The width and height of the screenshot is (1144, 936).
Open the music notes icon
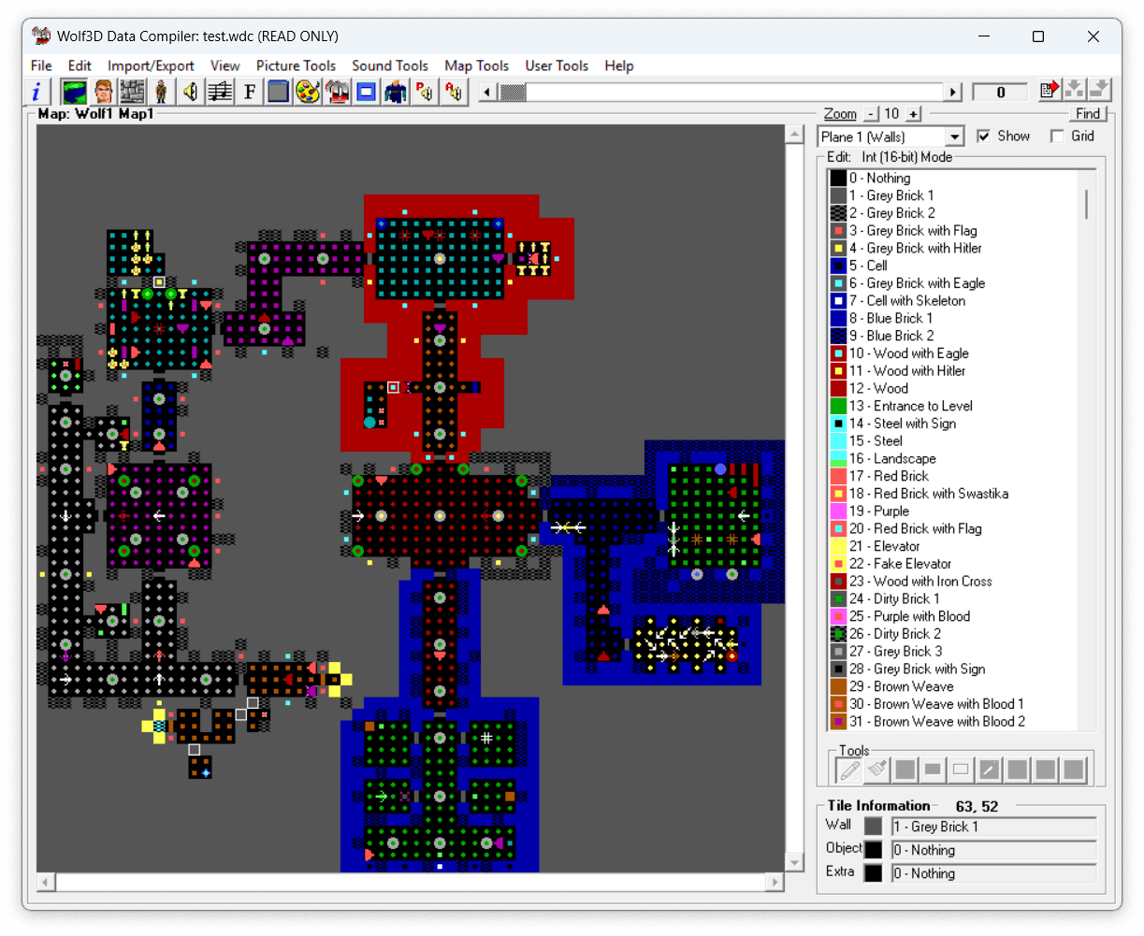(220, 91)
